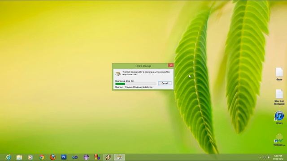
Task: Click the 'Previous Windows installation(s)' text
Action: (139, 87)
